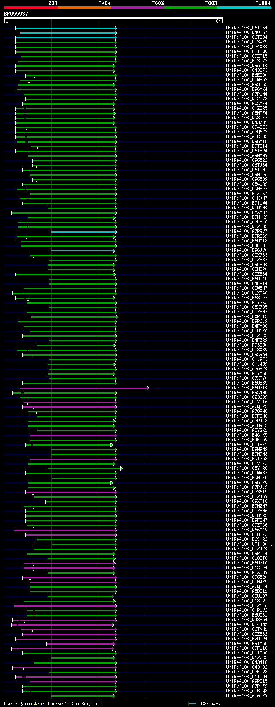Select label UniRef100_C5X587
Screen dimensions: 275x707
(247, 213)
